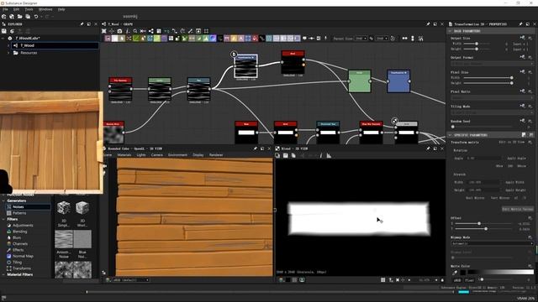Image resolution: width=538 pixels, height=302 pixels.
Task: Select Normal Map filter category
Action: 23,256
